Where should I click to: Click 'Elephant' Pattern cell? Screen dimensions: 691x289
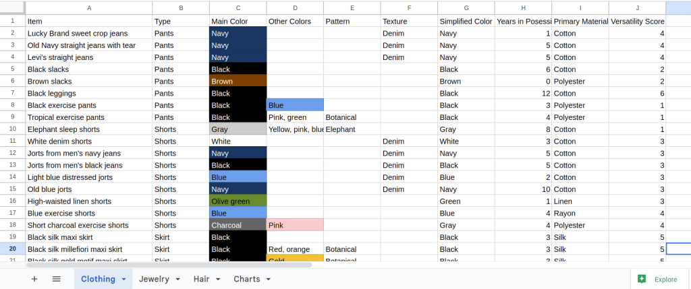tap(352, 129)
